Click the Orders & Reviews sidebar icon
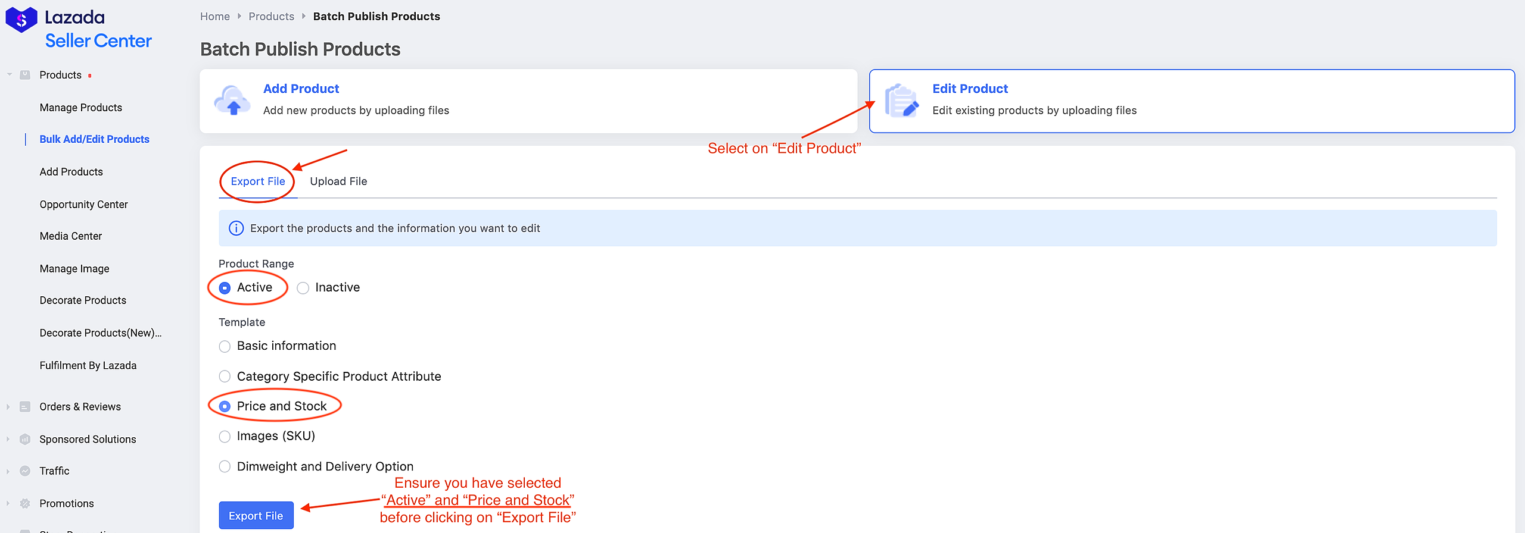1525x533 pixels. 25,407
